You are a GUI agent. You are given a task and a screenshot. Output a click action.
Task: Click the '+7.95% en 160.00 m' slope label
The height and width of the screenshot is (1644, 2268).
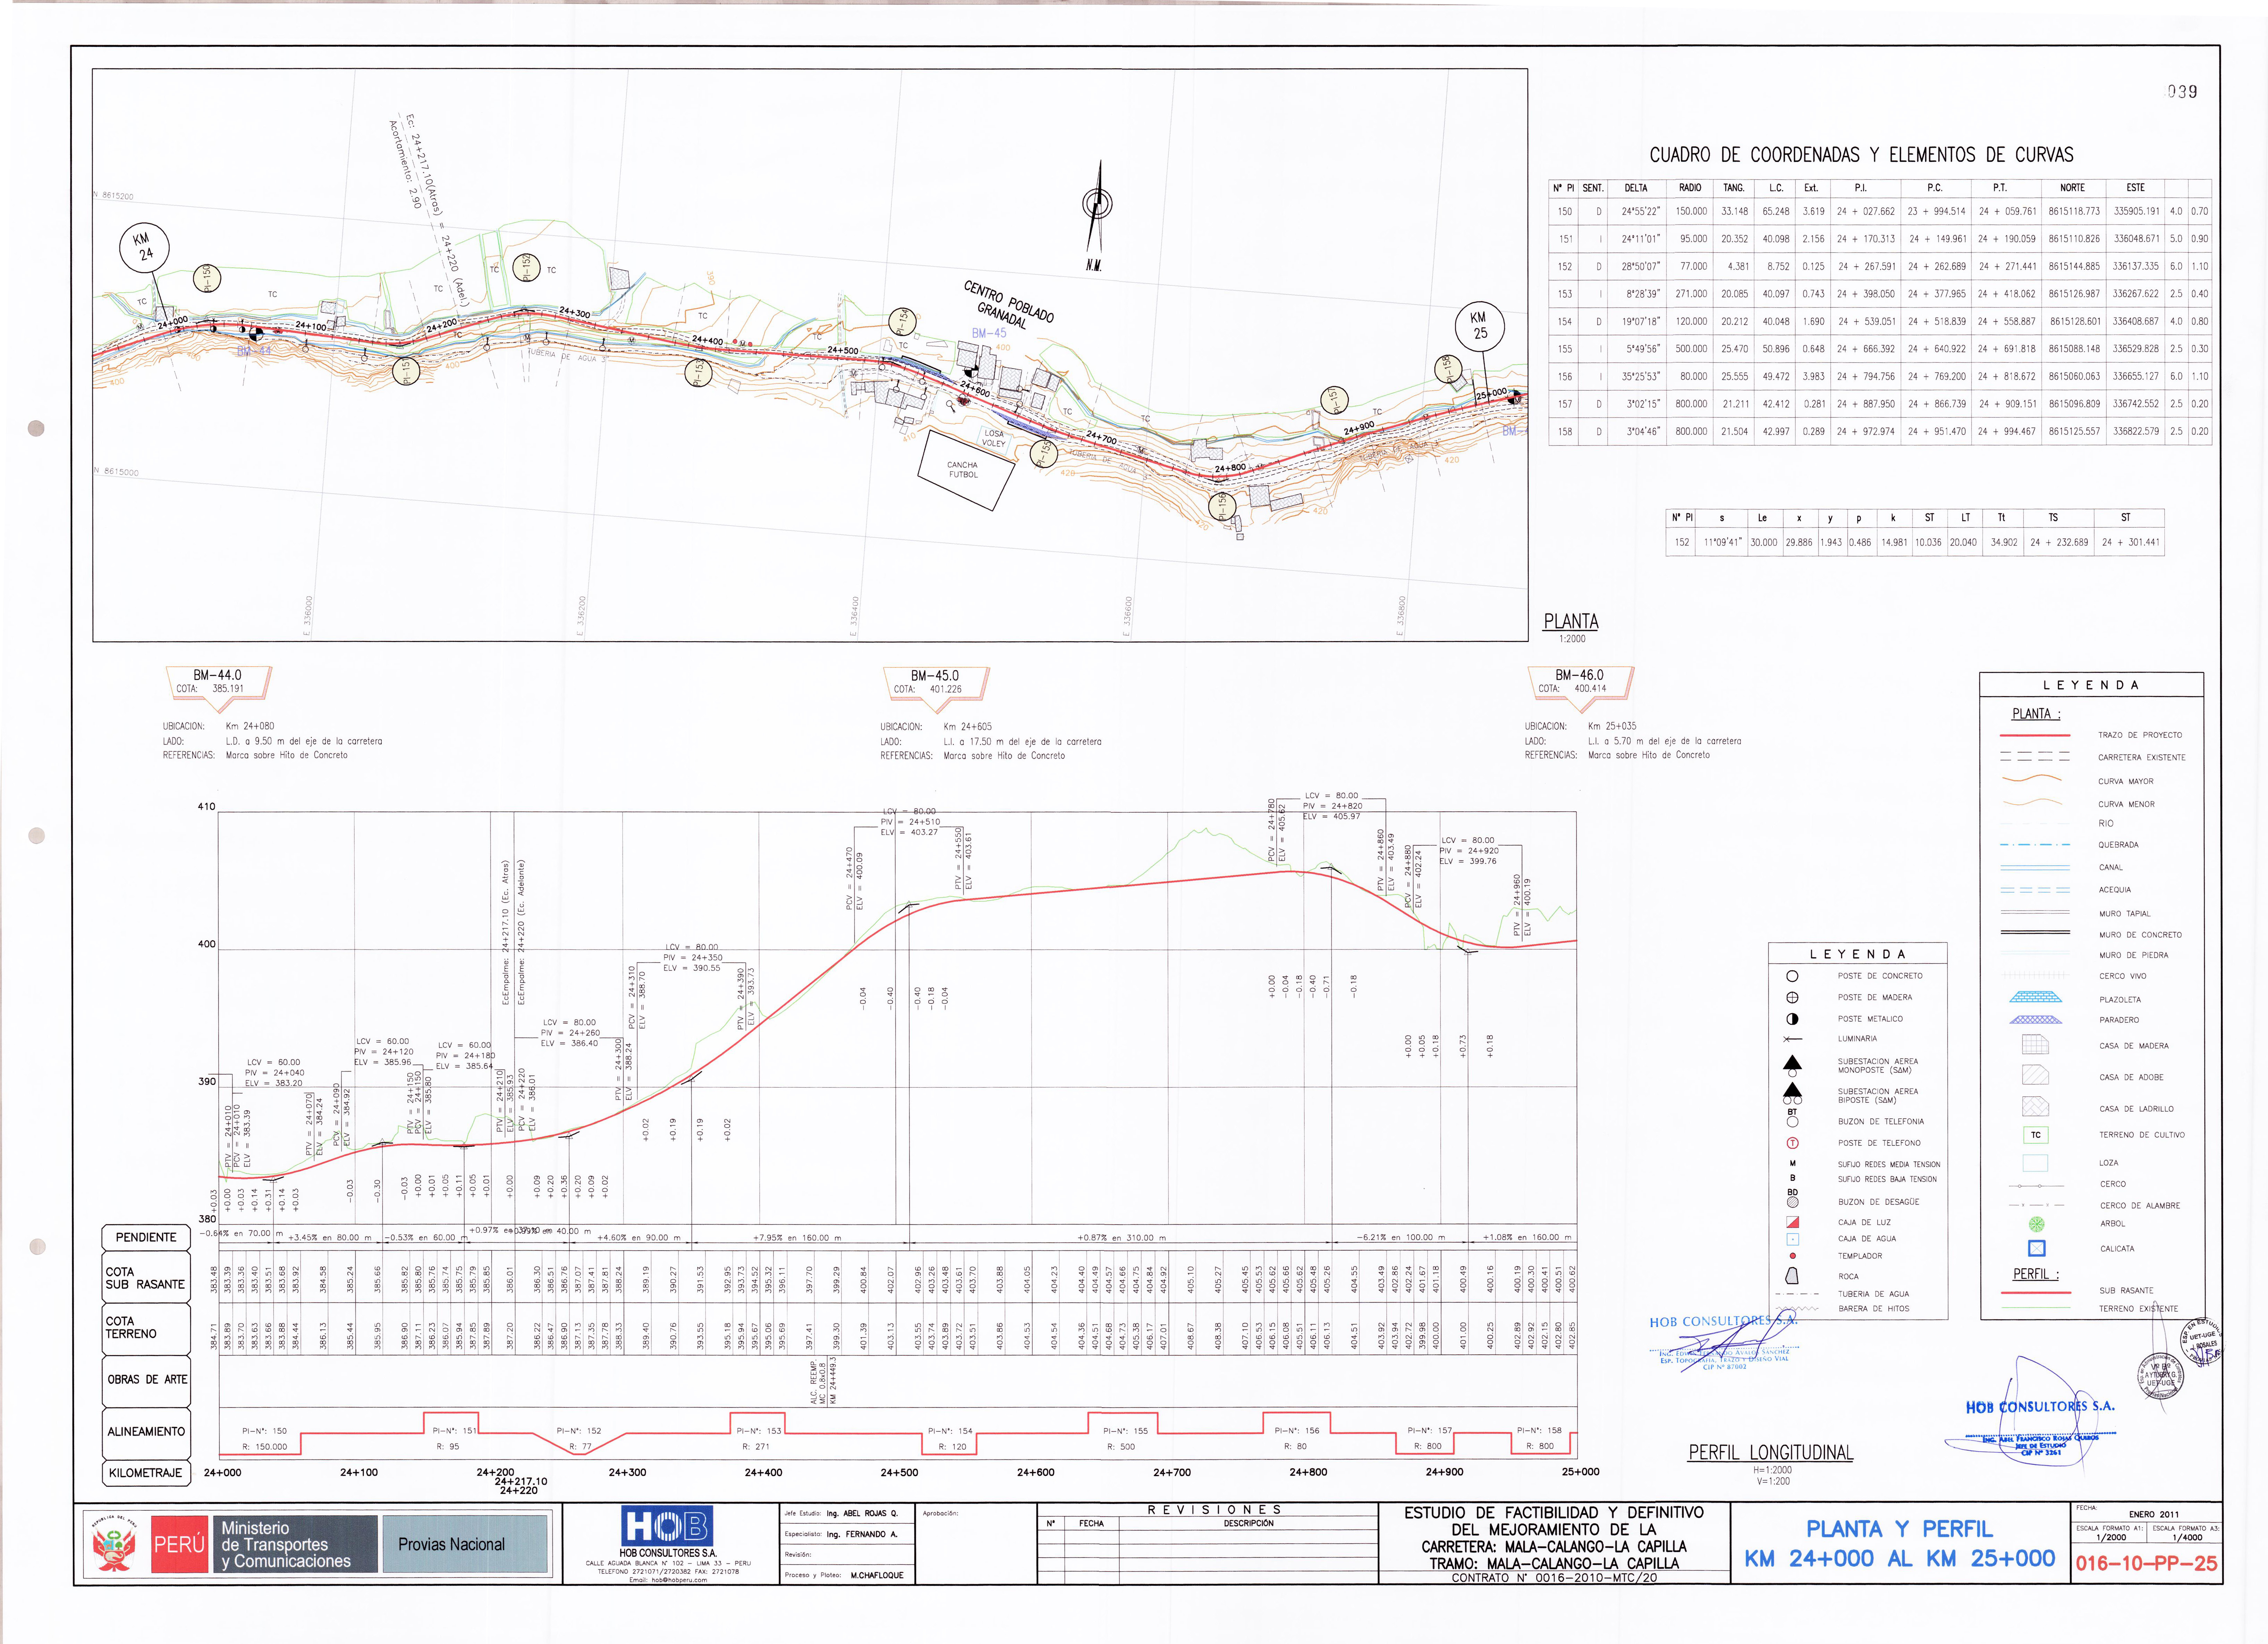click(797, 1238)
